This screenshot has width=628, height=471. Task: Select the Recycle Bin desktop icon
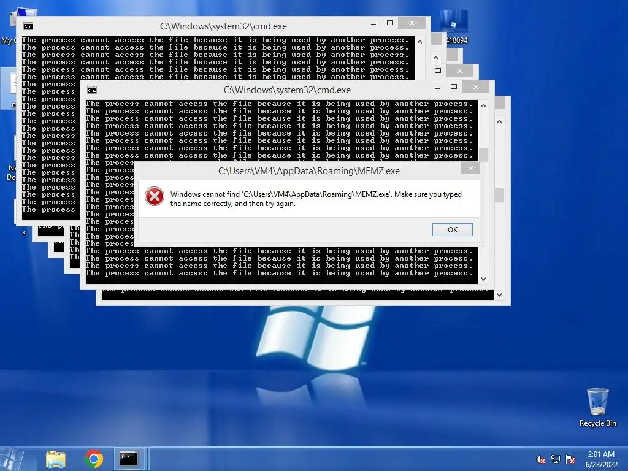597,407
